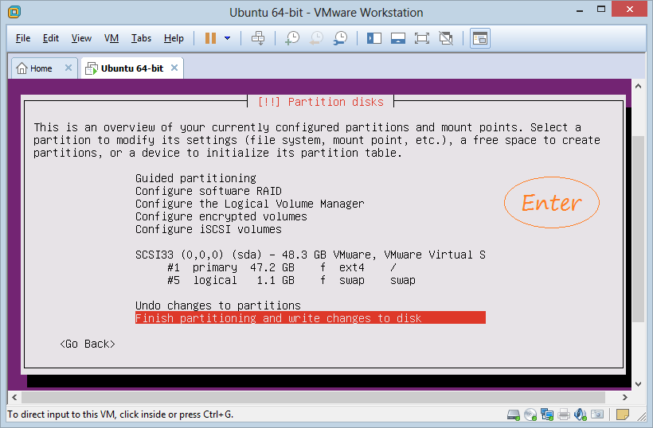Toggle the library sidebar icon
Viewport: 653px width, 428px height.
pyautogui.click(x=374, y=38)
